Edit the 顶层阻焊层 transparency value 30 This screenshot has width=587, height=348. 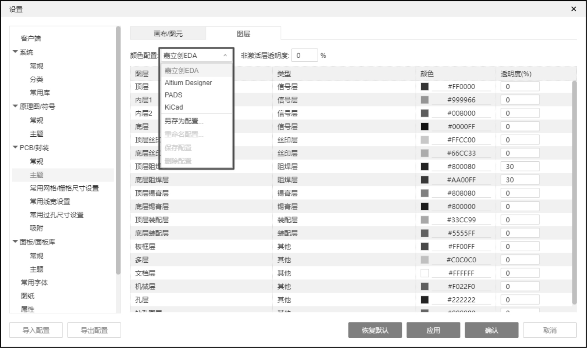tap(520, 166)
